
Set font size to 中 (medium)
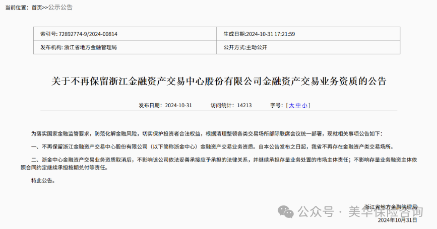pyautogui.click(x=298, y=106)
